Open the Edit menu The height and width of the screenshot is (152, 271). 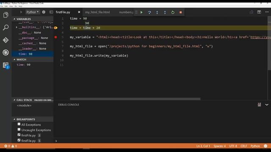pyautogui.click(x=6, y=6)
